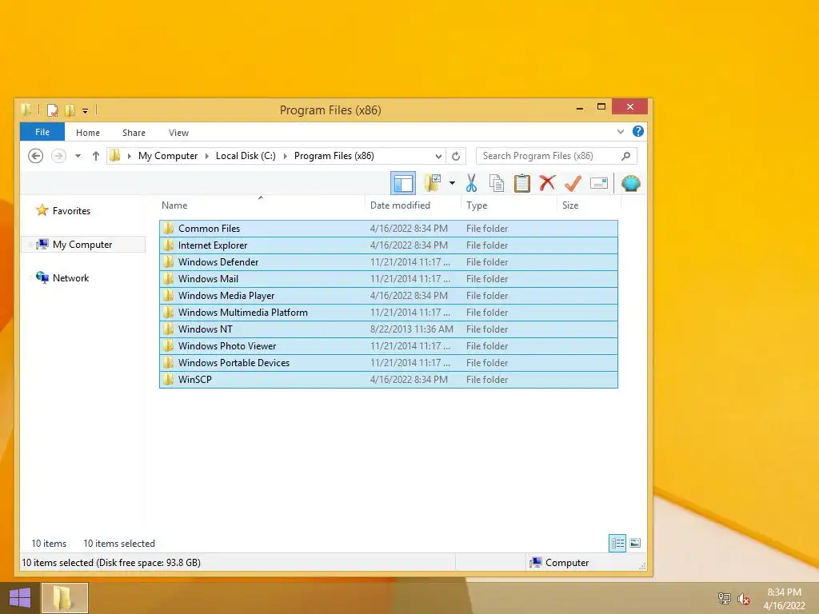Go up one level with Up arrow

[96, 156]
